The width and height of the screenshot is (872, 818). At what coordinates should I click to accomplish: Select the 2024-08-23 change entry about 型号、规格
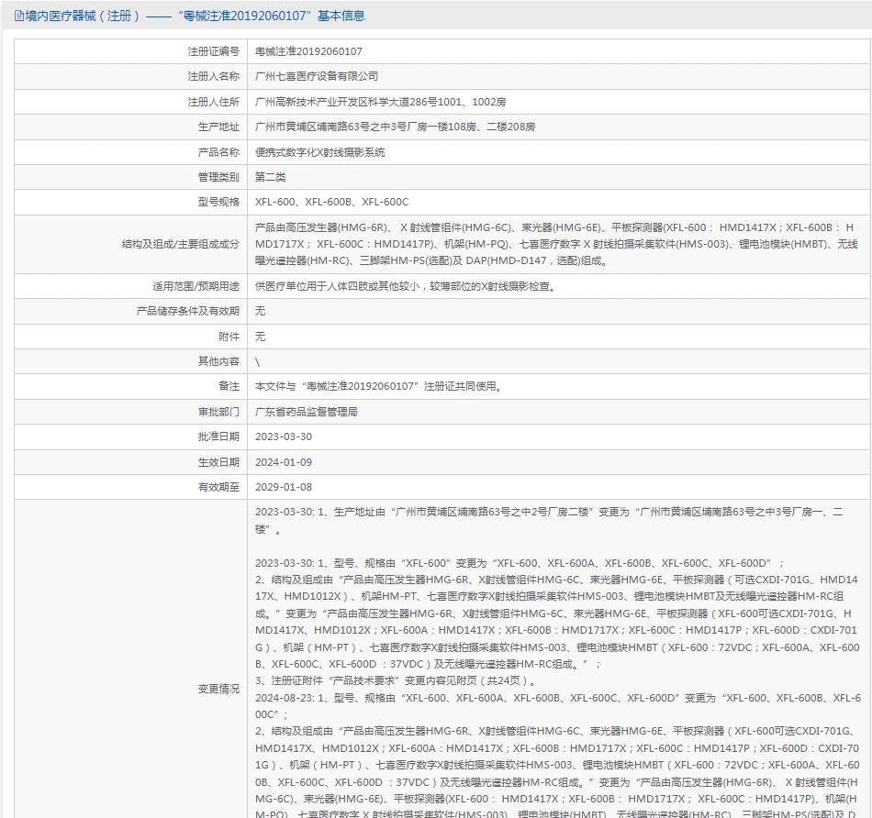point(558,706)
